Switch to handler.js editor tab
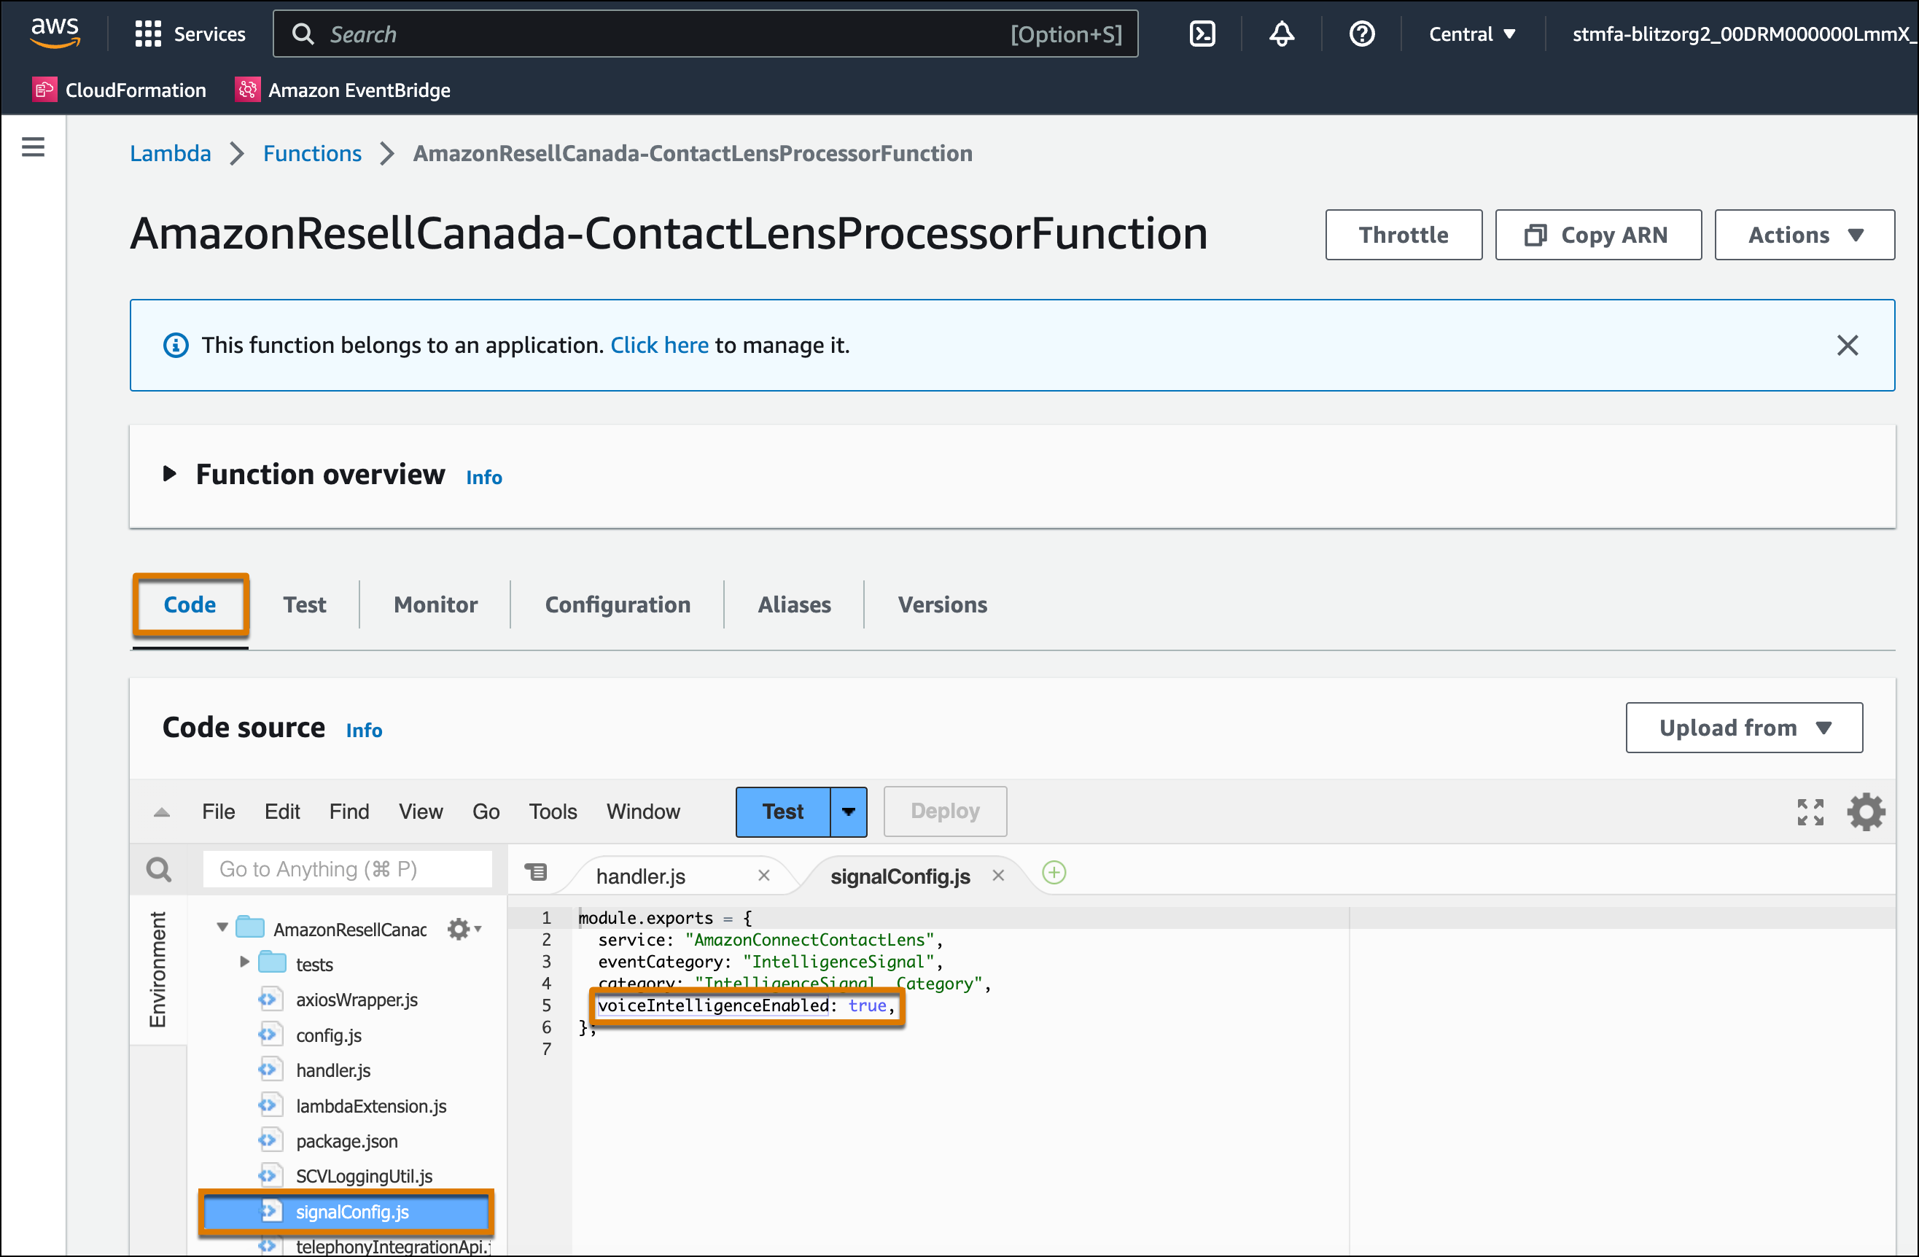 (641, 876)
